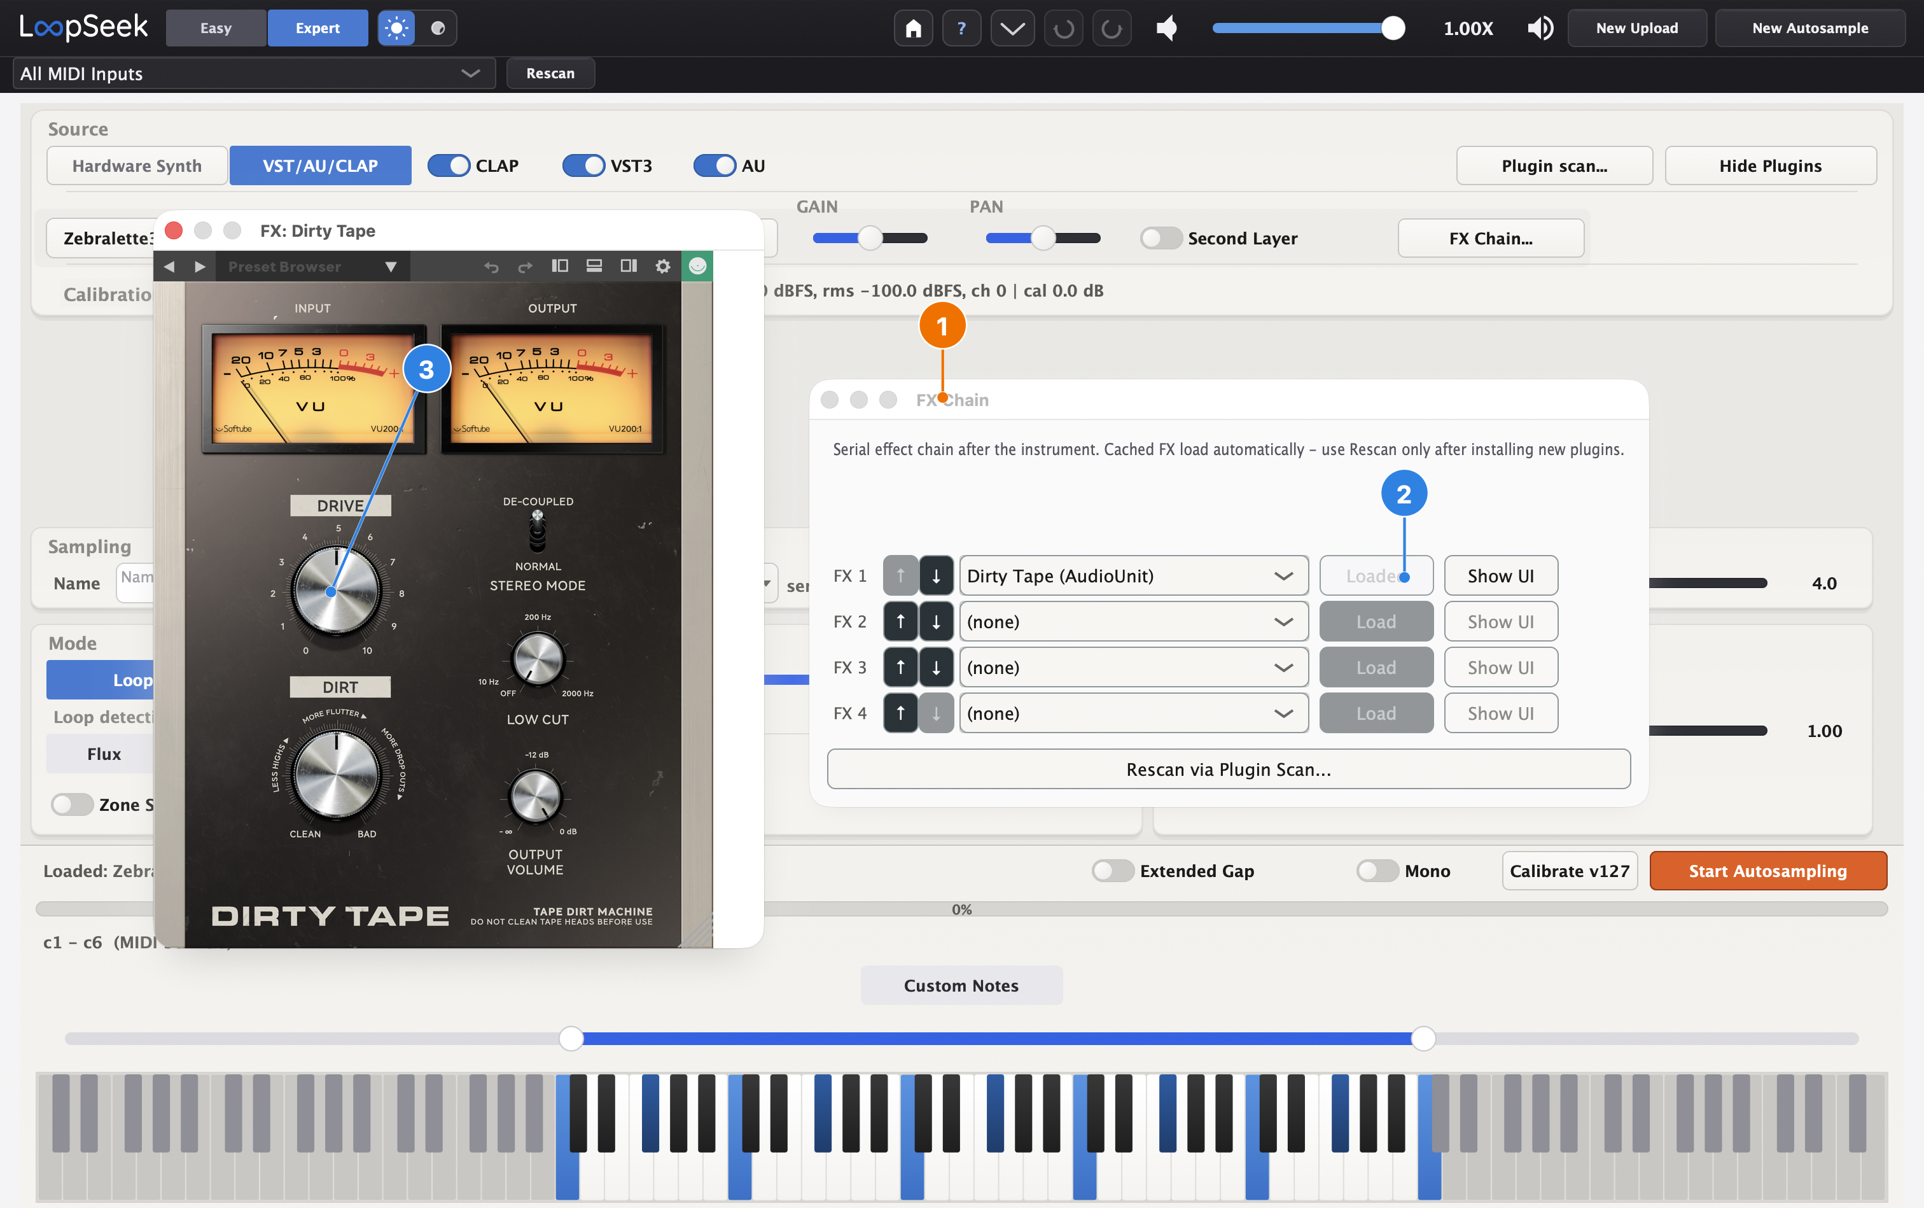Toggle the VST3 format switch

[x=583, y=165]
